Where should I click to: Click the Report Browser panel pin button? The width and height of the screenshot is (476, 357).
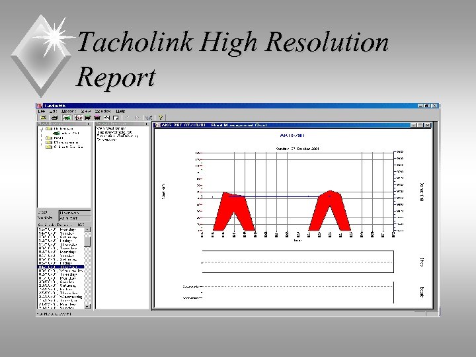pos(146,124)
